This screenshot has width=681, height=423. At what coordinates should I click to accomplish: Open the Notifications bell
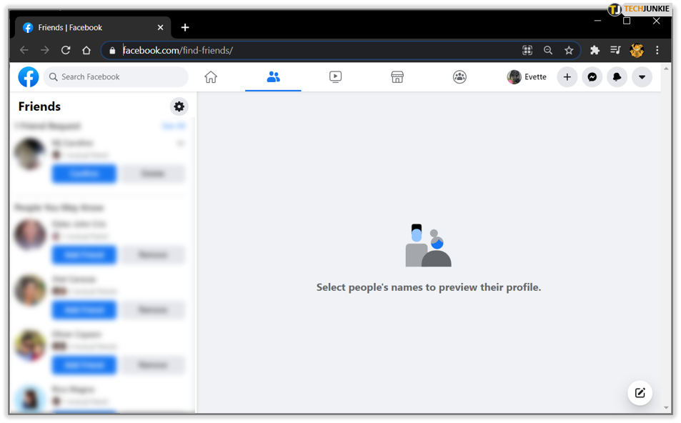617,76
